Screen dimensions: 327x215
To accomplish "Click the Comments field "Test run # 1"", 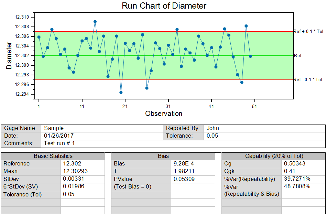I will pyautogui.click(x=59, y=143).
